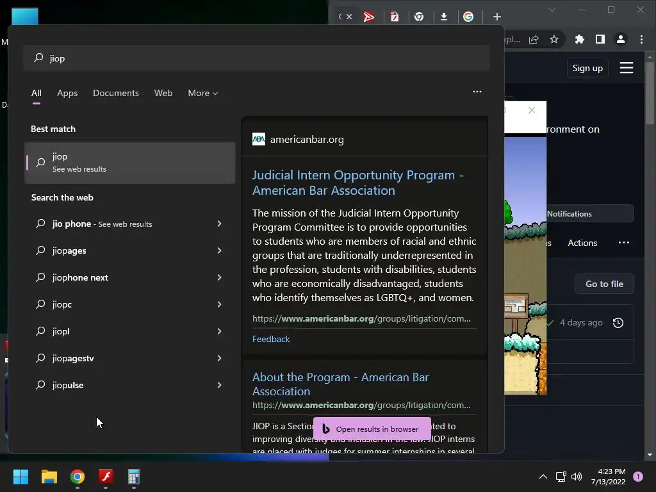The height and width of the screenshot is (492, 656).
Task: Expand jiopagestv suggestion arrow
Action: (219, 358)
